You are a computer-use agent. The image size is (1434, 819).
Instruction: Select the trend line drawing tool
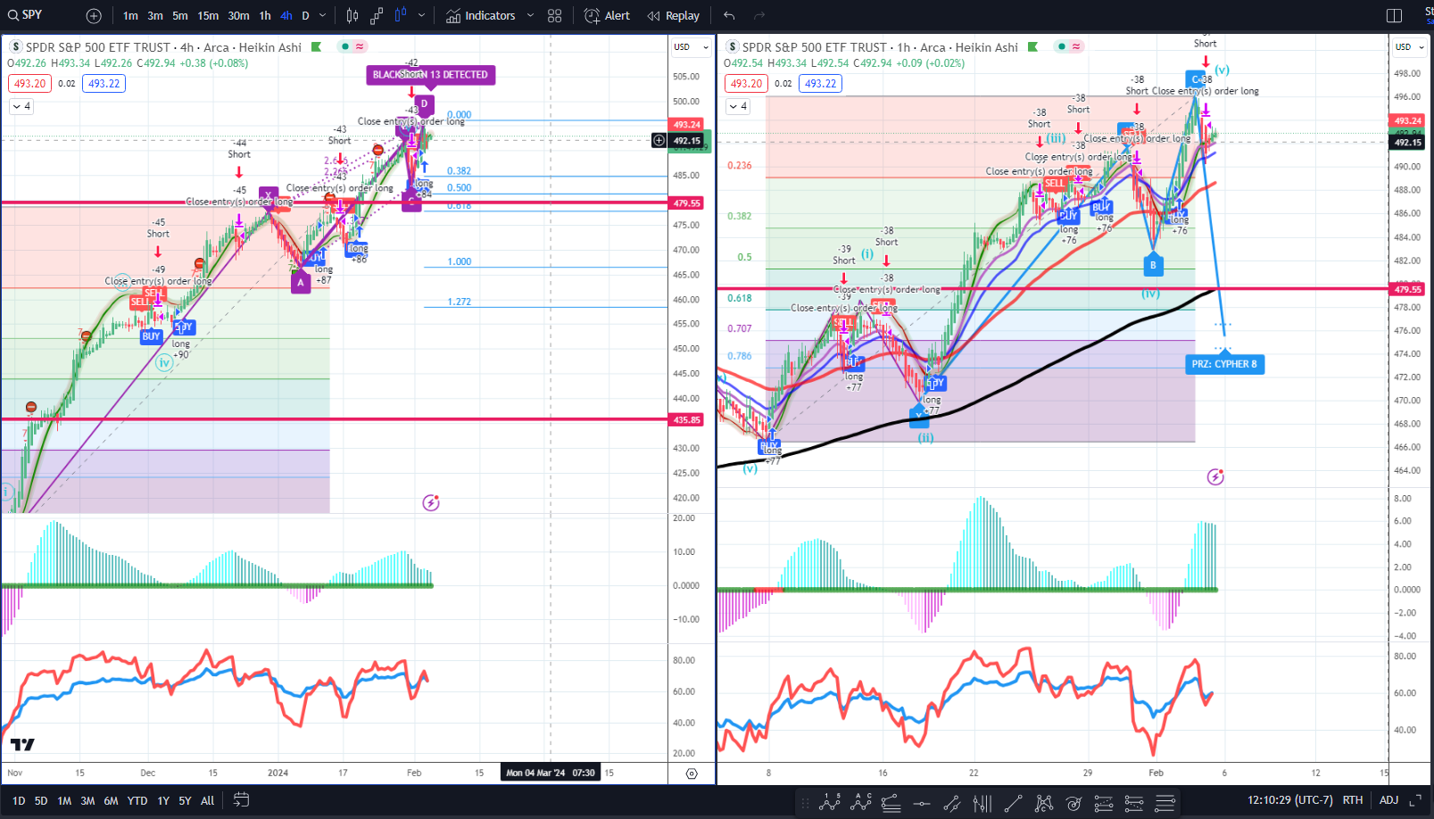coord(1013,804)
